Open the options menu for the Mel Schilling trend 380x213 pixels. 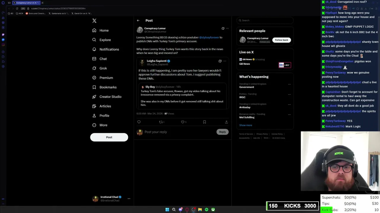click(x=289, y=114)
